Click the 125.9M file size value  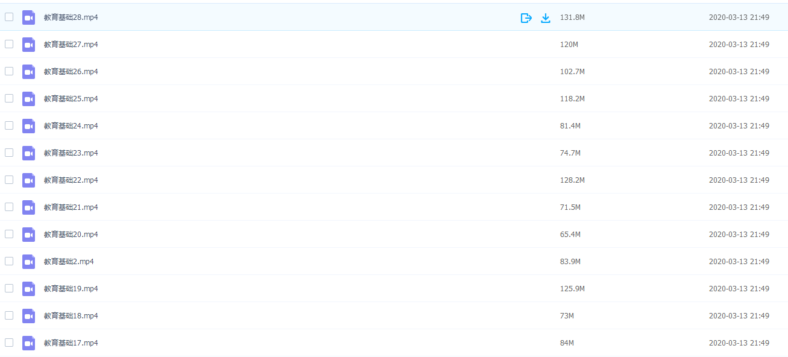pyautogui.click(x=572, y=289)
